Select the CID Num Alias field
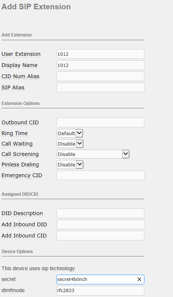This screenshot has height=297, width=173. point(100,76)
